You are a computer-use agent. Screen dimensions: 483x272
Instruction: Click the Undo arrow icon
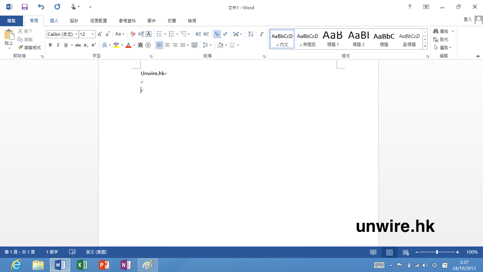(x=41, y=7)
